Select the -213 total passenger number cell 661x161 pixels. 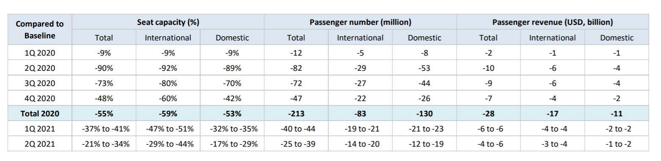pyautogui.click(x=296, y=113)
